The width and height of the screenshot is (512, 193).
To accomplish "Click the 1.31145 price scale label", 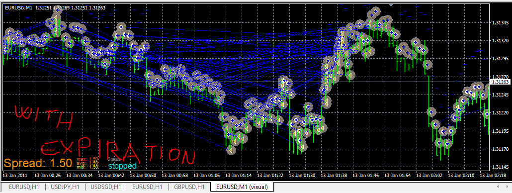I will coord(500,167).
